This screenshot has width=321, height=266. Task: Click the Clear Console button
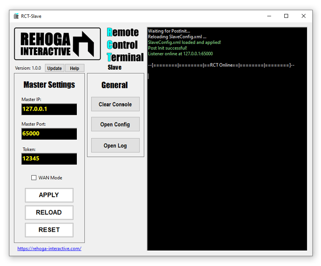115,104
